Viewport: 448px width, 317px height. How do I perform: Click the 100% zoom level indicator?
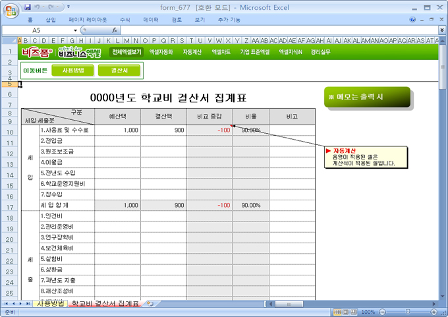click(x=368, y=312)
